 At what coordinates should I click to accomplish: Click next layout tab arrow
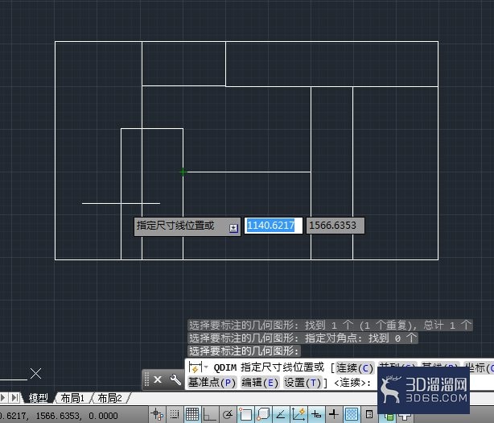(x=3, y=397)
